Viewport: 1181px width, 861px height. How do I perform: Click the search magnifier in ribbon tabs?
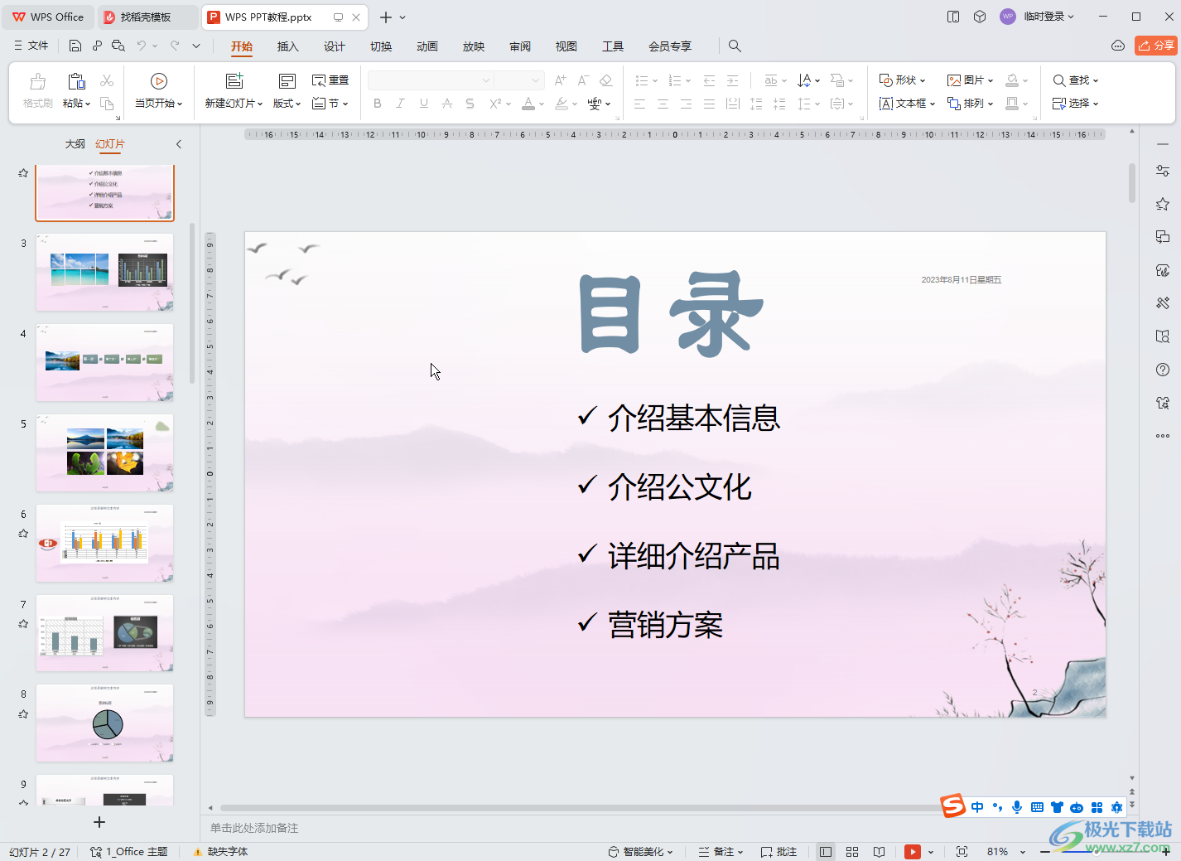(735, 46)
